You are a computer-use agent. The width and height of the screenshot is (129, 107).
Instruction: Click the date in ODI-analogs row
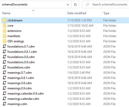tap(79, 41)
